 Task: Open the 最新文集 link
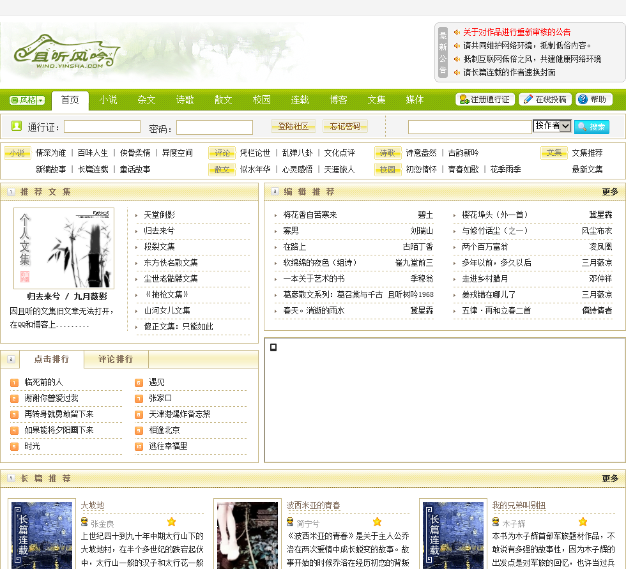point(587,169)
